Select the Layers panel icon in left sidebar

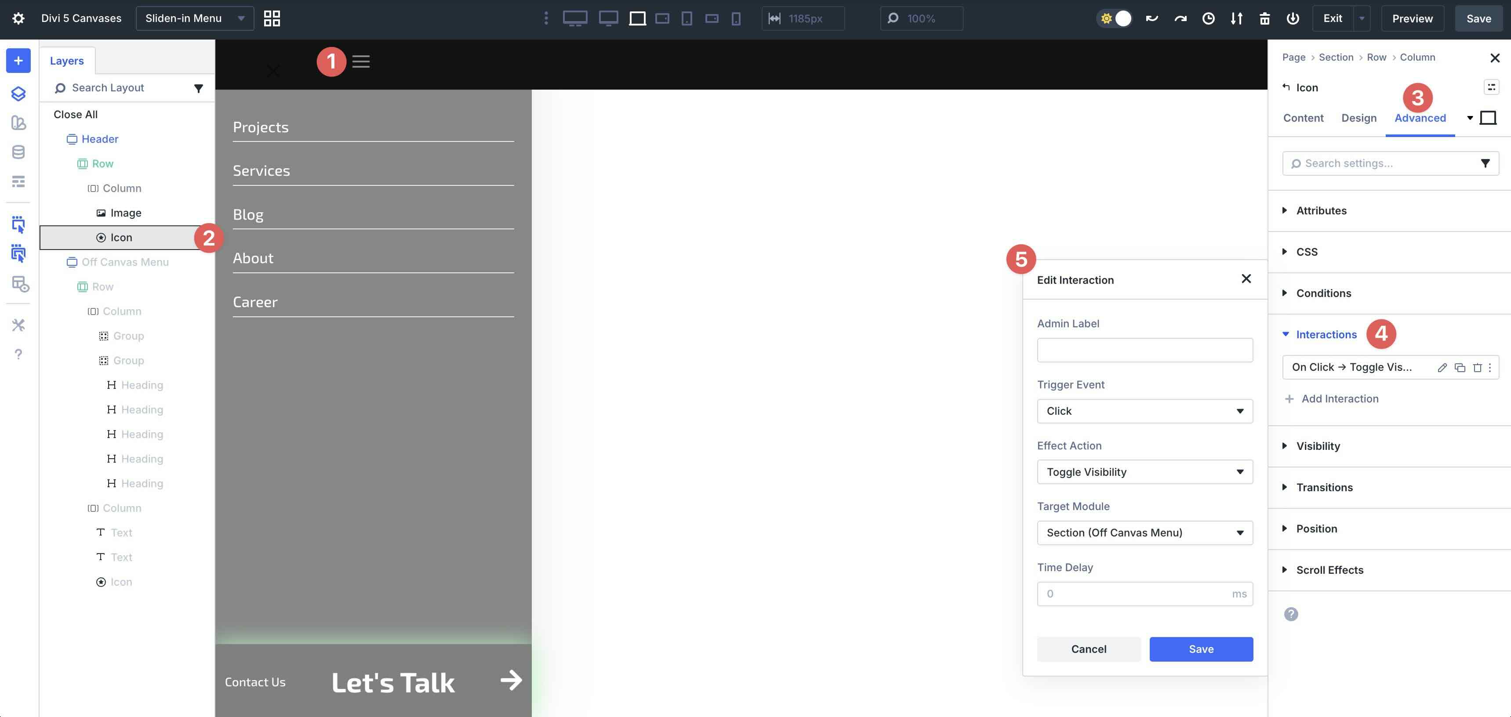(x=18, y=93)
